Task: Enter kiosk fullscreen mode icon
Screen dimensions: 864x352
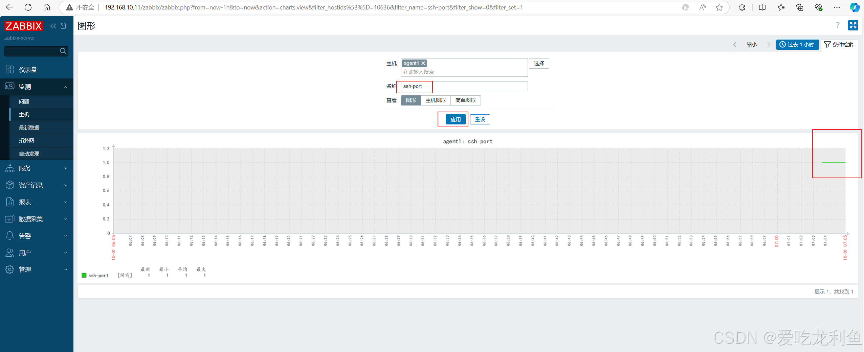Action: pyautogui.click(x=853, y=25)
